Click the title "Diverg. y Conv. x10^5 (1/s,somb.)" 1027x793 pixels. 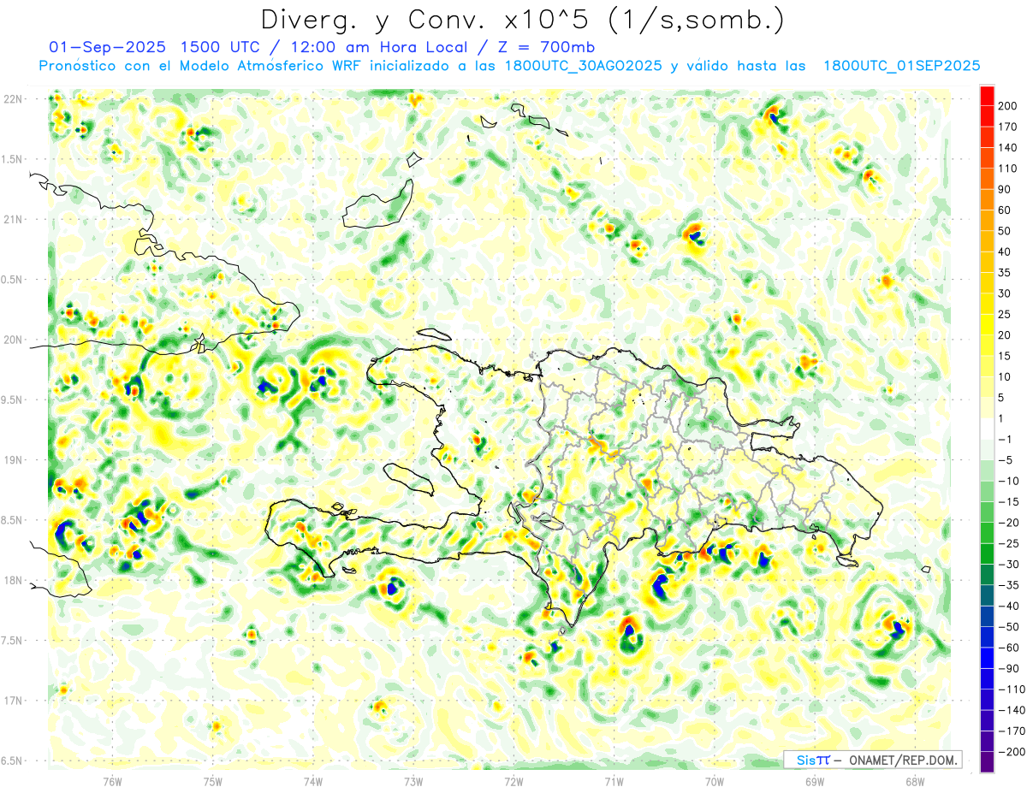523,19
